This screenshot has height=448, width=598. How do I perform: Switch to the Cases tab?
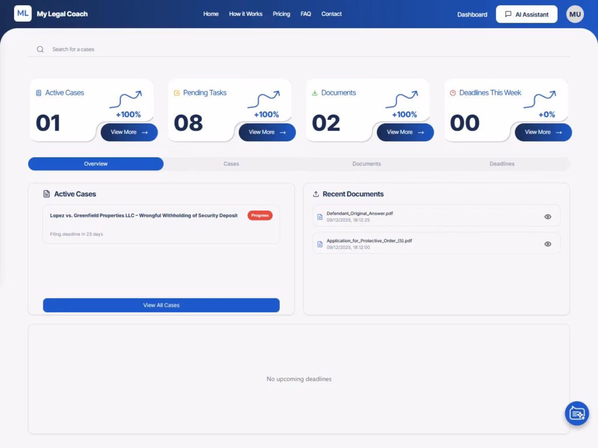tap(231, 164)
